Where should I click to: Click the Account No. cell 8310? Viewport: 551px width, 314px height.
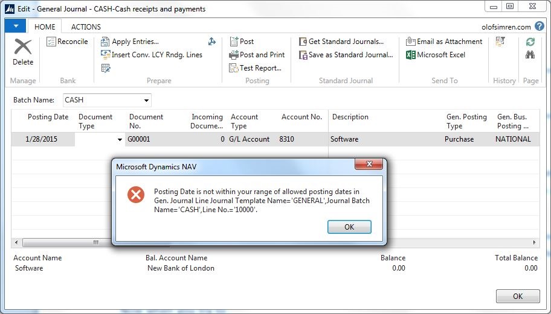click(x=302, y=139)
